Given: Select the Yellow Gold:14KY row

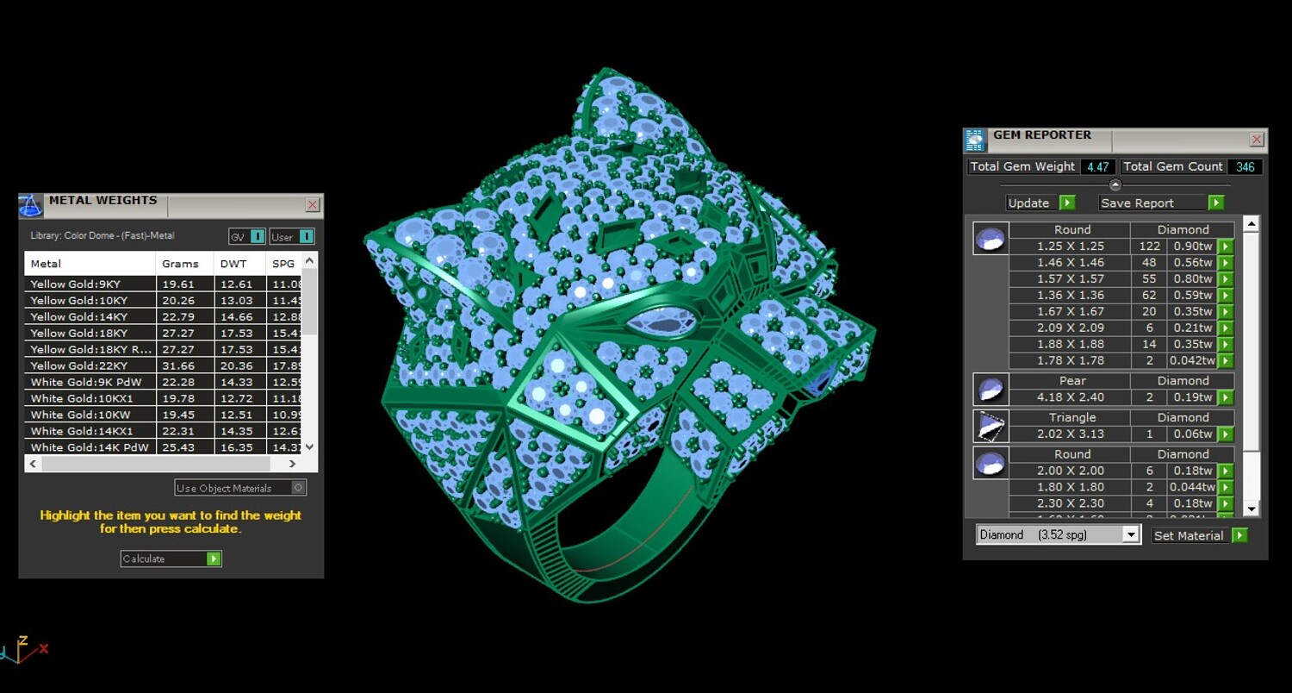Looking at the screenshot, I should tap(163, 316).
